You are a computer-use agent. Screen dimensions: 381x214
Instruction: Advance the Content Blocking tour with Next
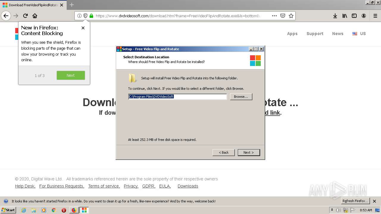click(71, 75)
